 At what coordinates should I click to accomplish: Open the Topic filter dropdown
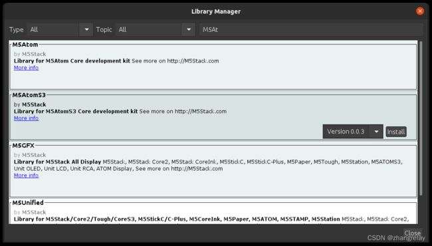coord(155,29)
